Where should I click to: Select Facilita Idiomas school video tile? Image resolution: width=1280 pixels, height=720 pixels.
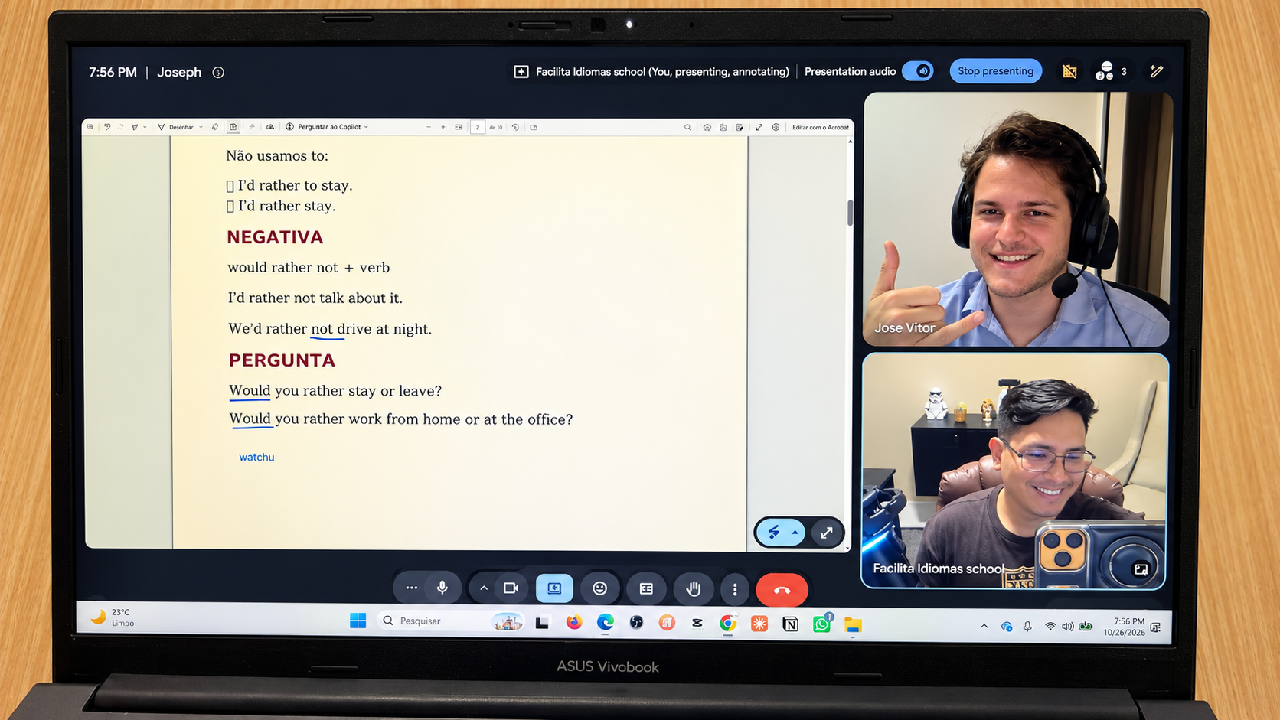coord(1014,471)
